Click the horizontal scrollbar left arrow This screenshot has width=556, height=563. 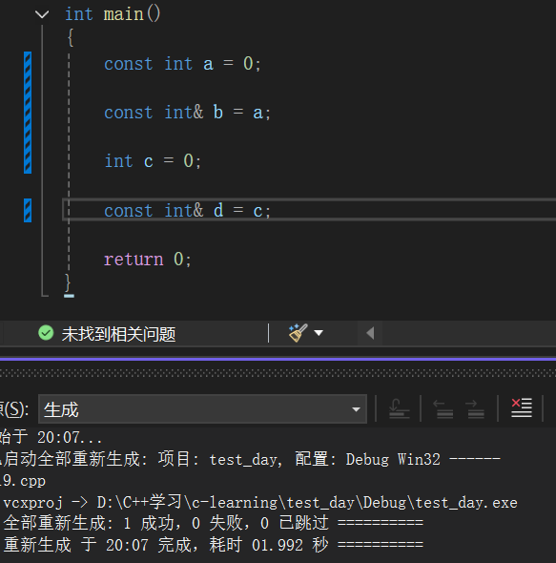point(370,333)
